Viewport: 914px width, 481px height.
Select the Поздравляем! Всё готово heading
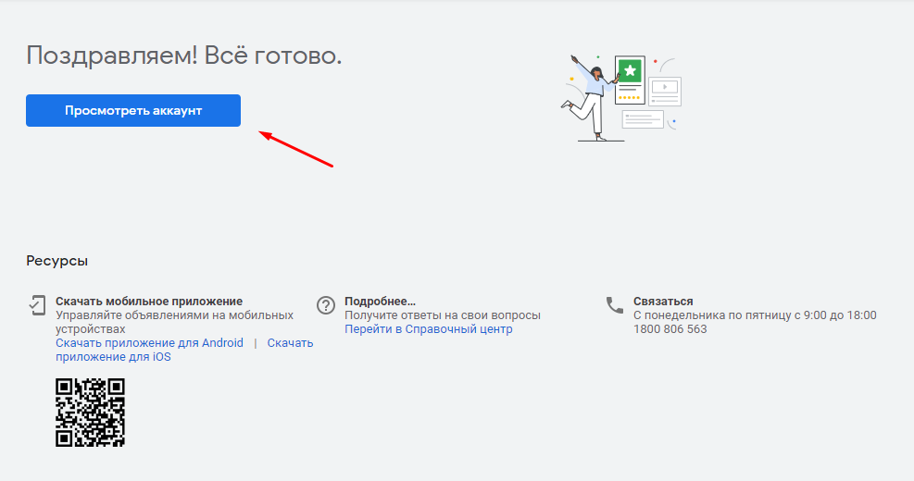point(183,55)
